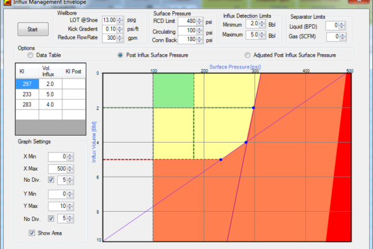This screenshot has width=373, height=249.
Task: Click the KI column header
Action: pos(27,71)
